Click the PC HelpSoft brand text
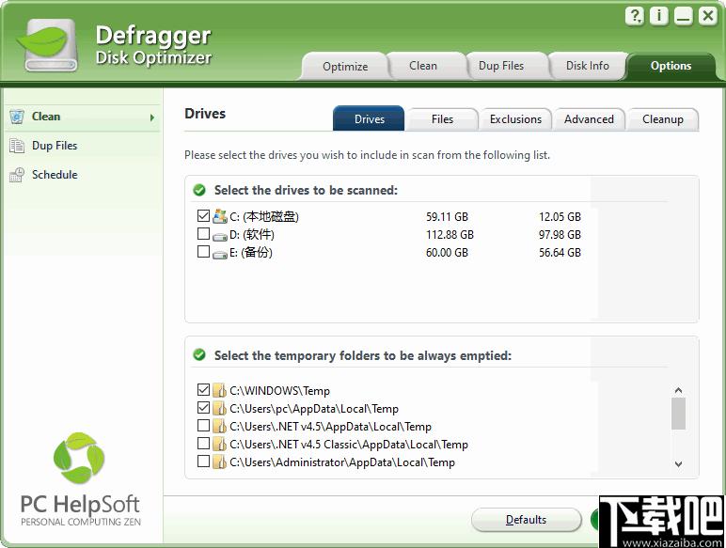726x548 pixels. (x=80, y=505)
